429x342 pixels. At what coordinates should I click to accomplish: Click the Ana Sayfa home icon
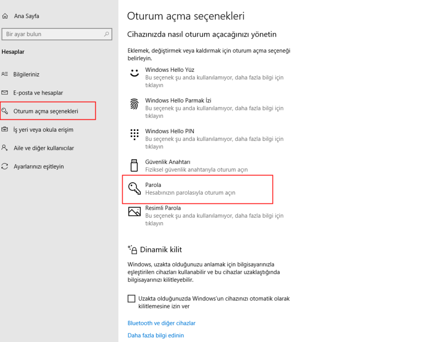pyautogui.click(x=5, y=16)
